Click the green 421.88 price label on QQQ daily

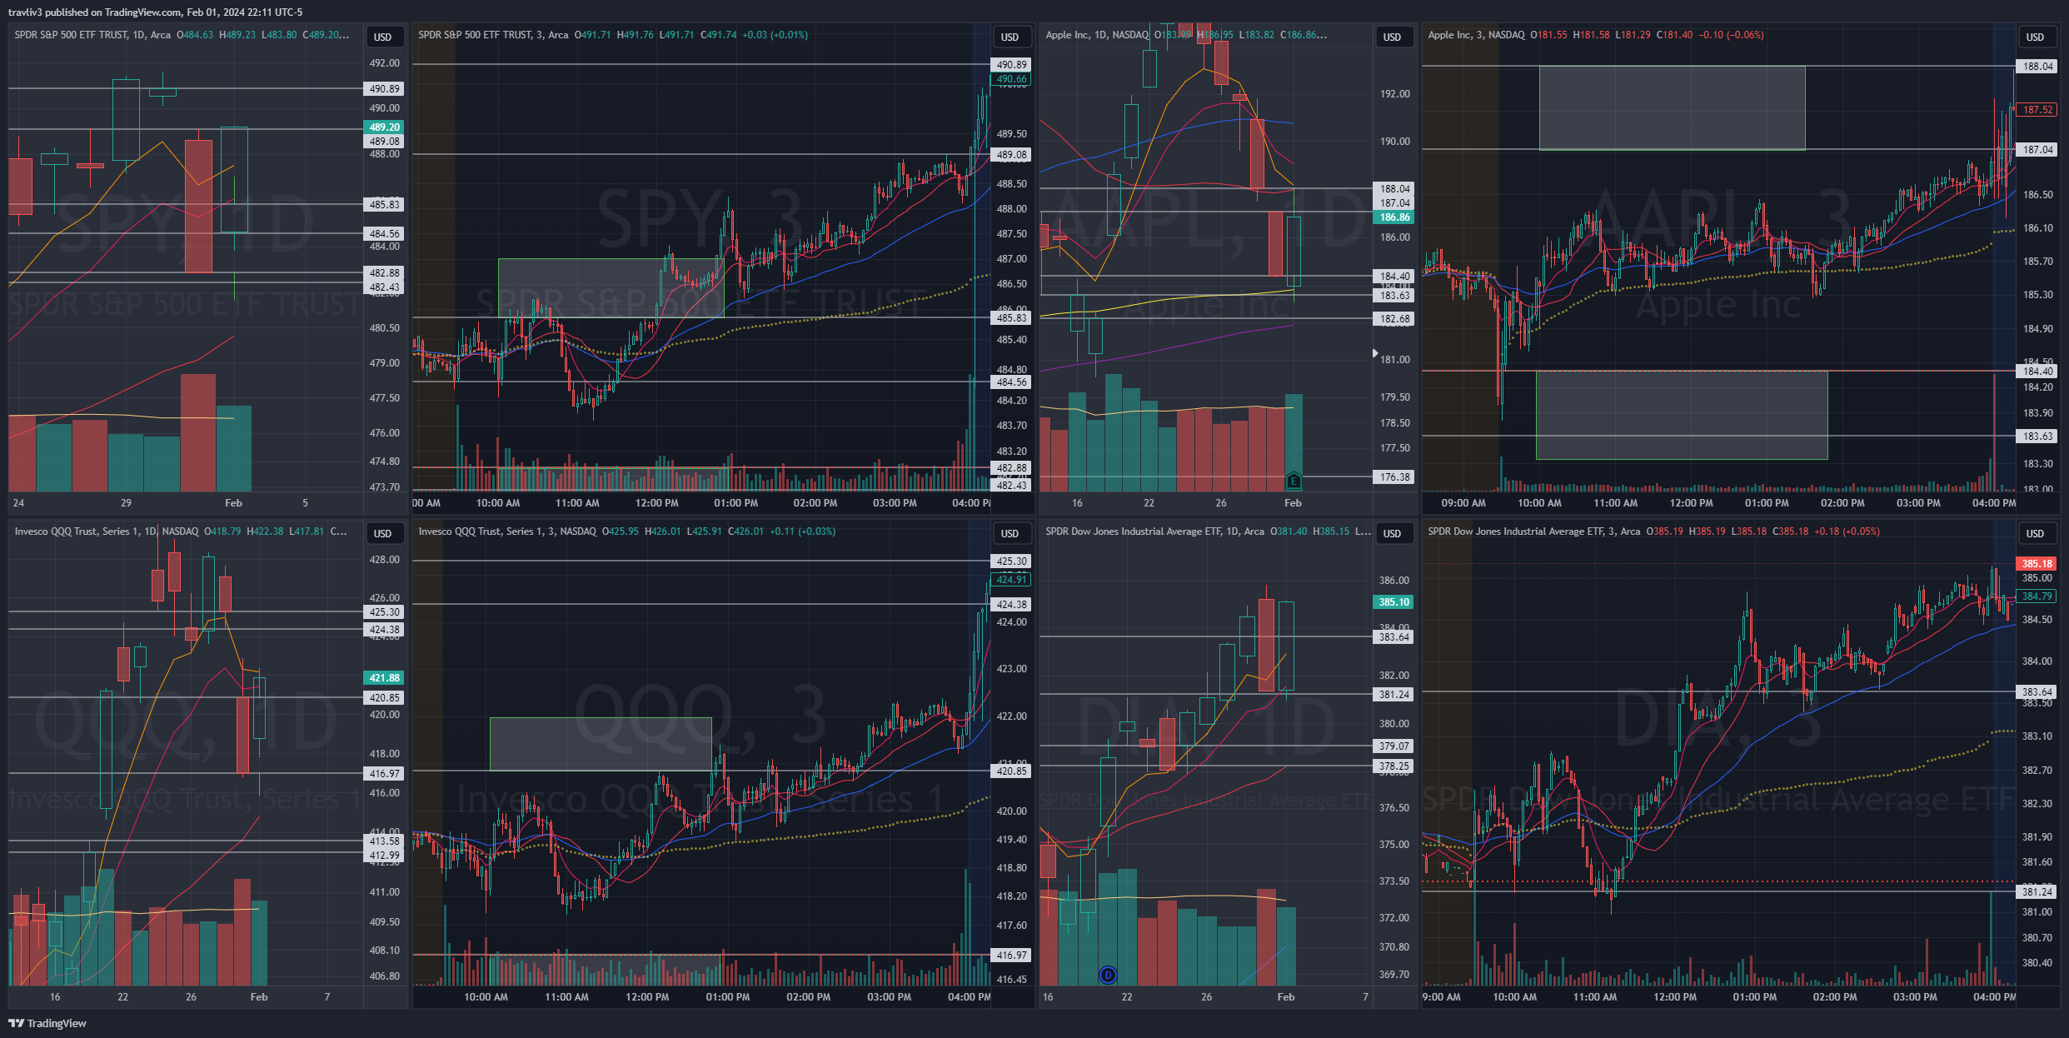tap(384, 678)
